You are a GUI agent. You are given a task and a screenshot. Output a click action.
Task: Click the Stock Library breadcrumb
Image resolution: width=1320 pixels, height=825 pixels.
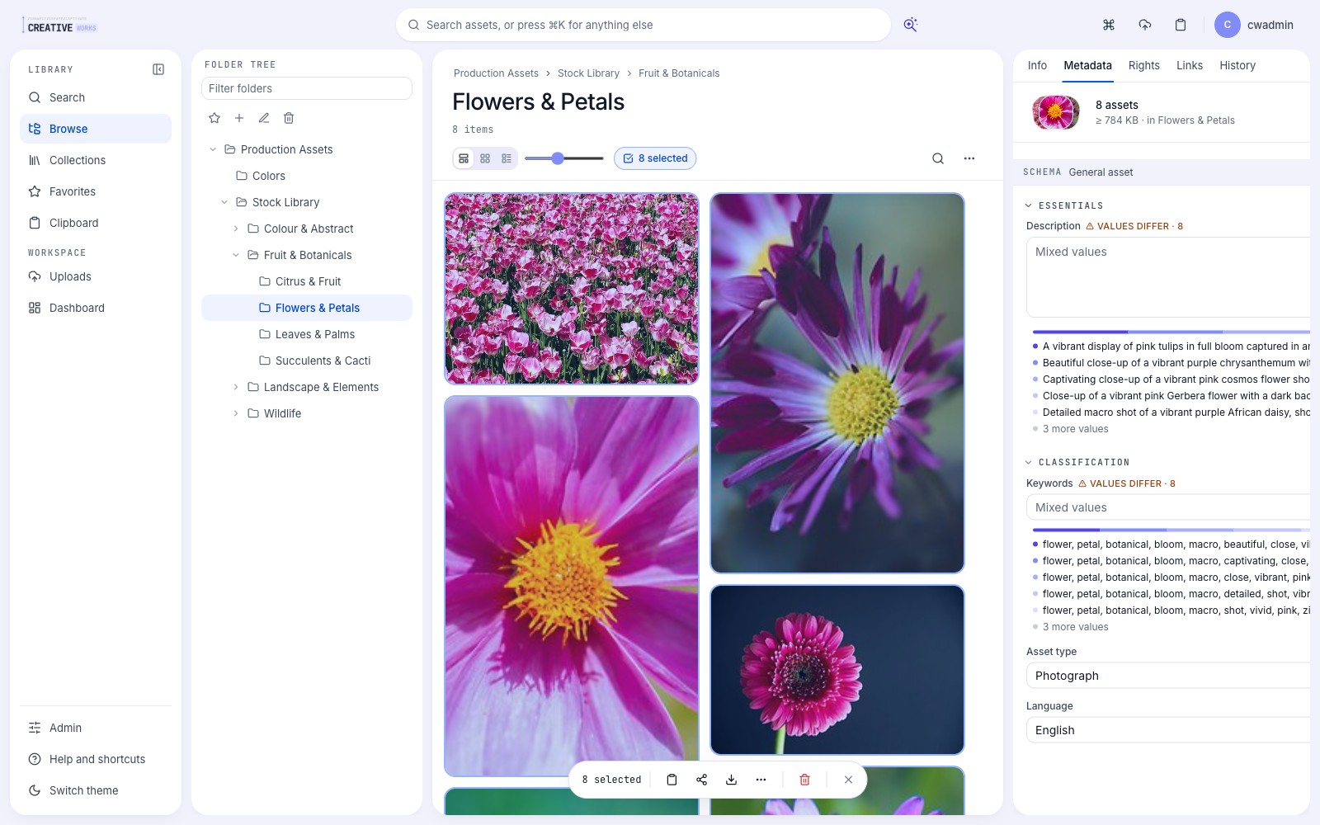point(588,73)
